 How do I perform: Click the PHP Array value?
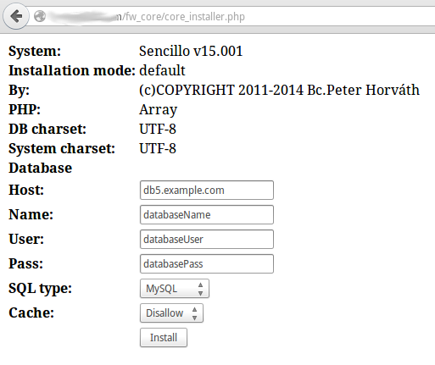pos(158,110)
